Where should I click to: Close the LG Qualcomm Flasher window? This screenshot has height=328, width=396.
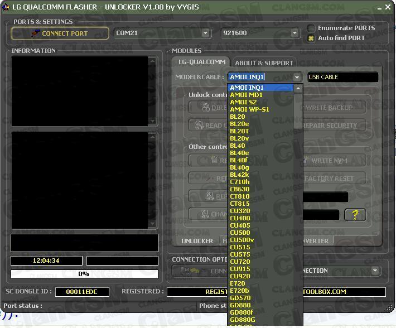pyautogui.click(x=388, y=7)
